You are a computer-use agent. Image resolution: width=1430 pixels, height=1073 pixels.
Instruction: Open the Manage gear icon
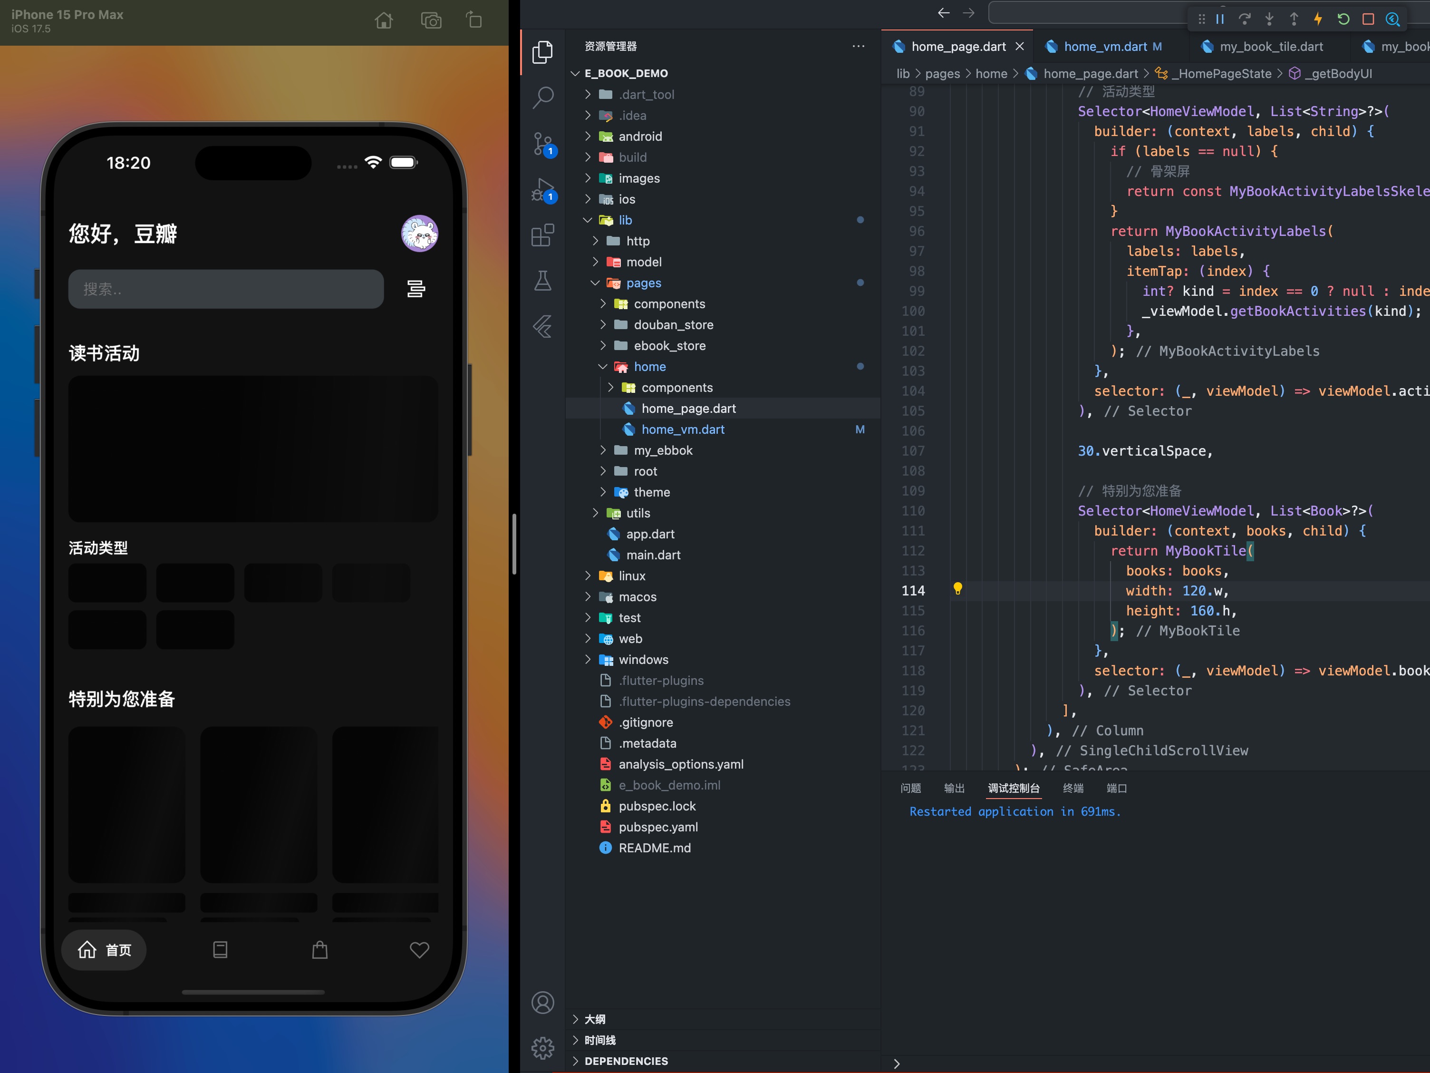click(542, 1048)
